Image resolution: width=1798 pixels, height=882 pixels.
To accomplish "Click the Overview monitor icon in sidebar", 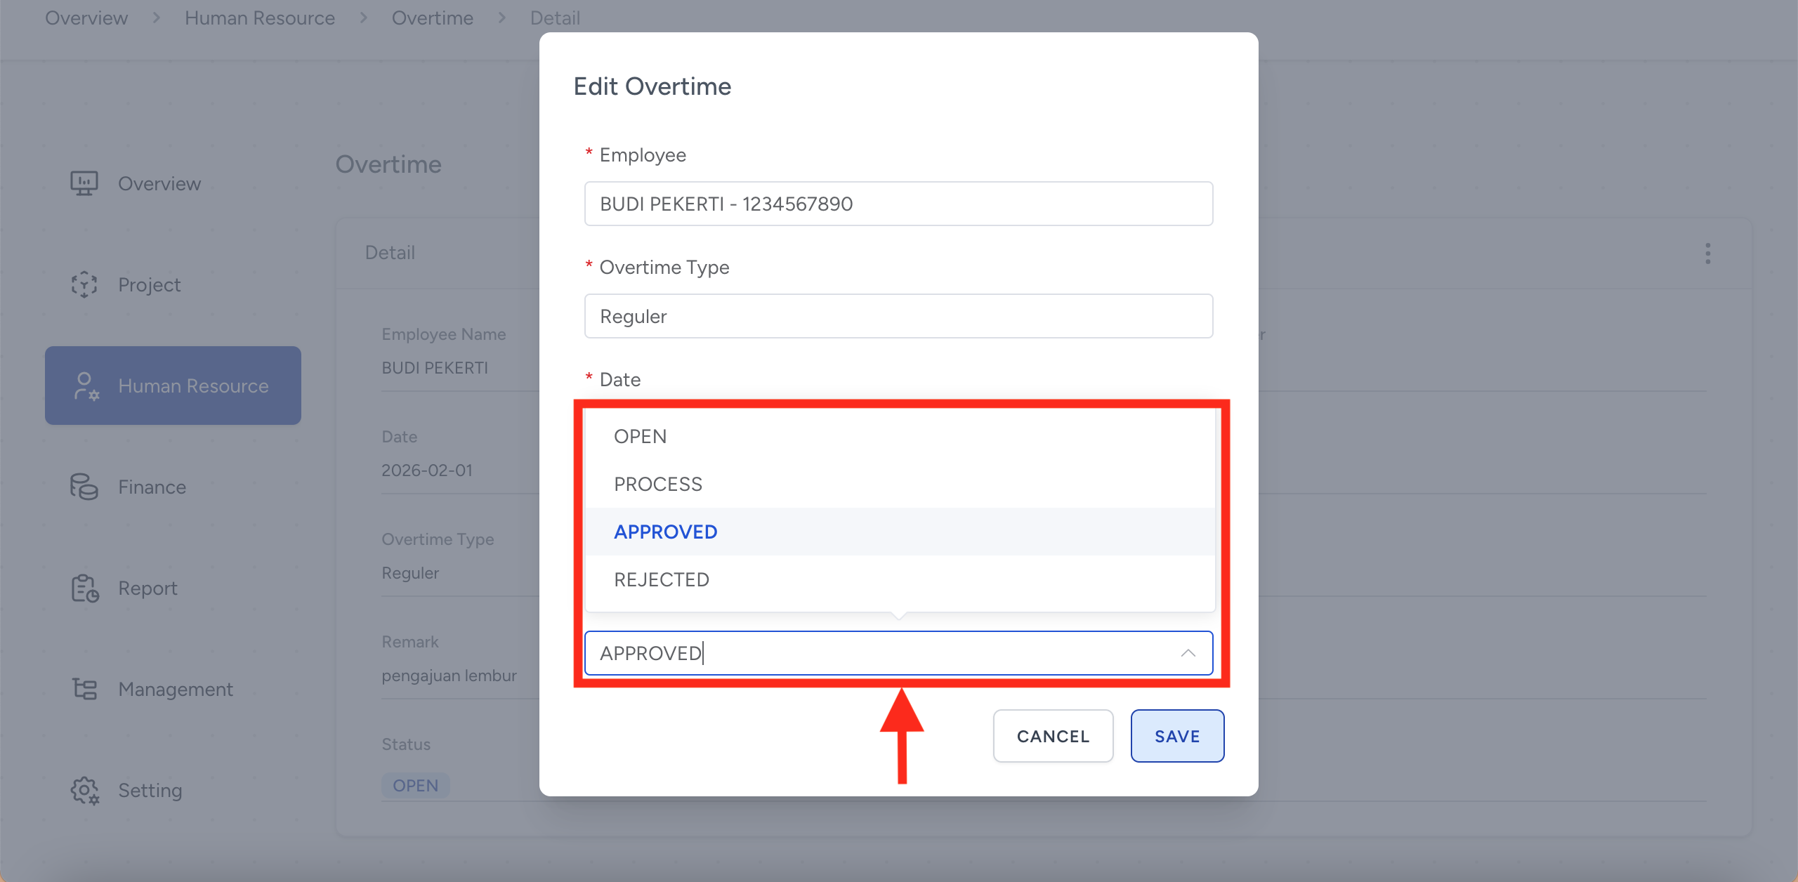I will pyautogui.click(x=84, y=183).
